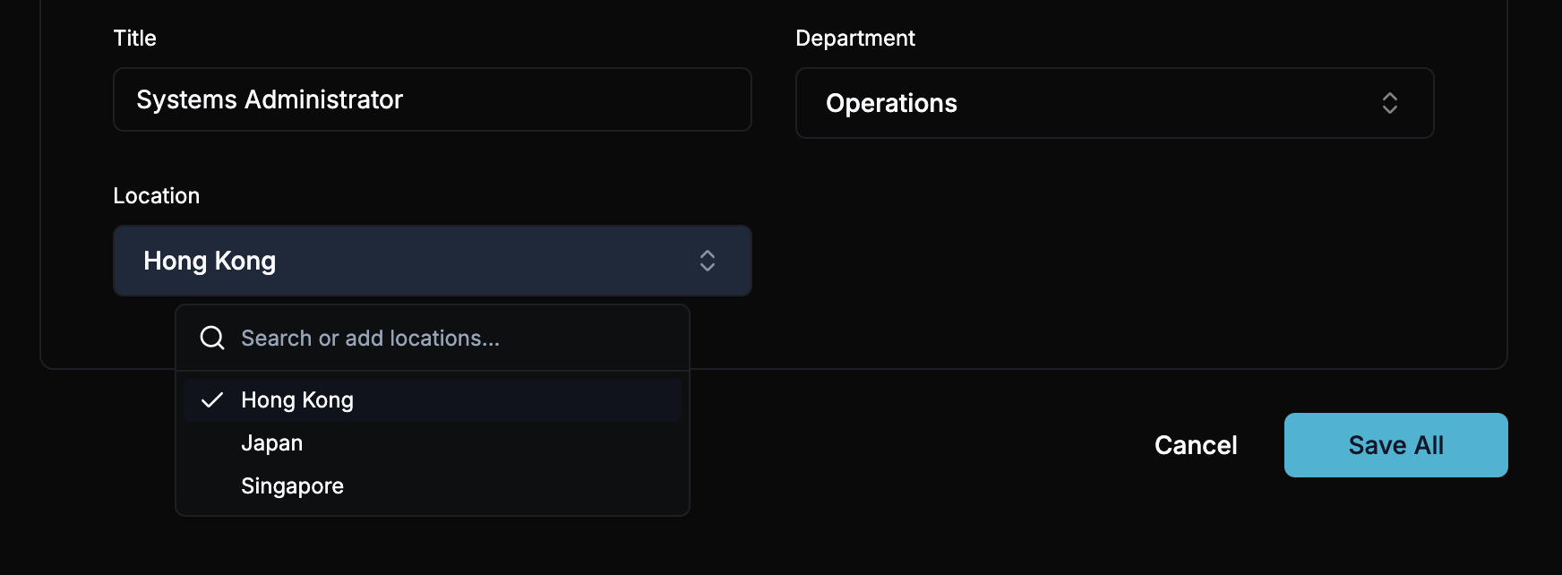Viewport: 1562px width, 575px height.
Task: Click the Department up-down chevron icon
Action: 1389,103
